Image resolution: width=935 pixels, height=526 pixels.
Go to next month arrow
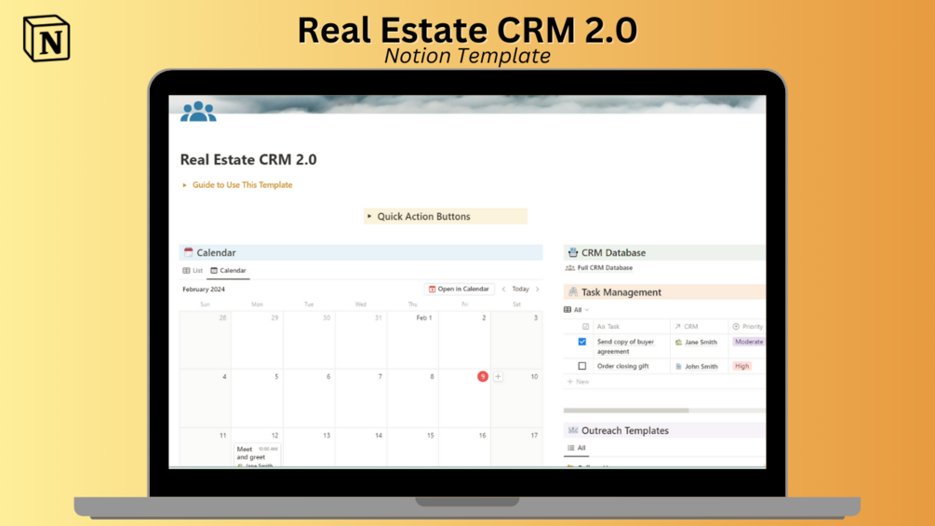537,290
